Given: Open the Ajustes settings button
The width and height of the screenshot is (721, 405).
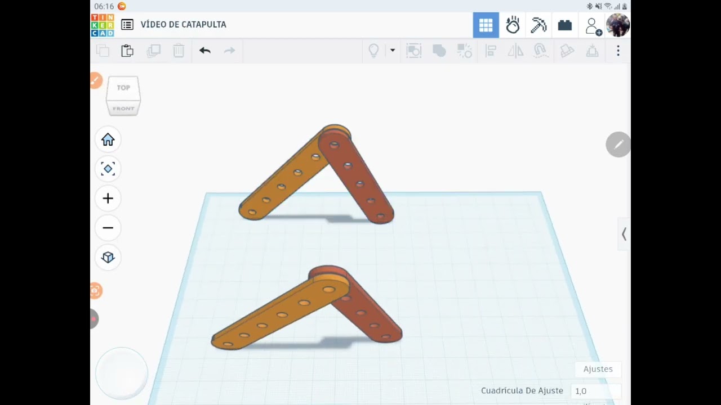Looking at the screenshot, I should pos(598,369).
